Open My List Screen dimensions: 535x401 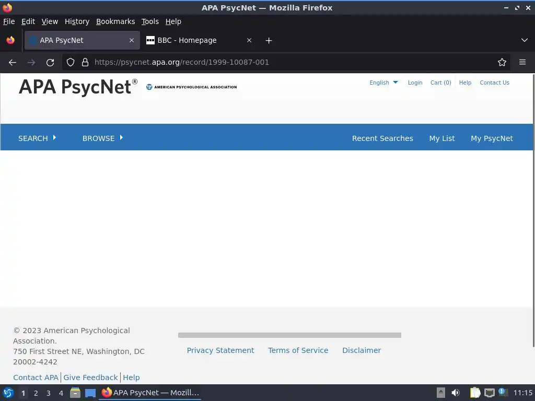click(442, 138)
